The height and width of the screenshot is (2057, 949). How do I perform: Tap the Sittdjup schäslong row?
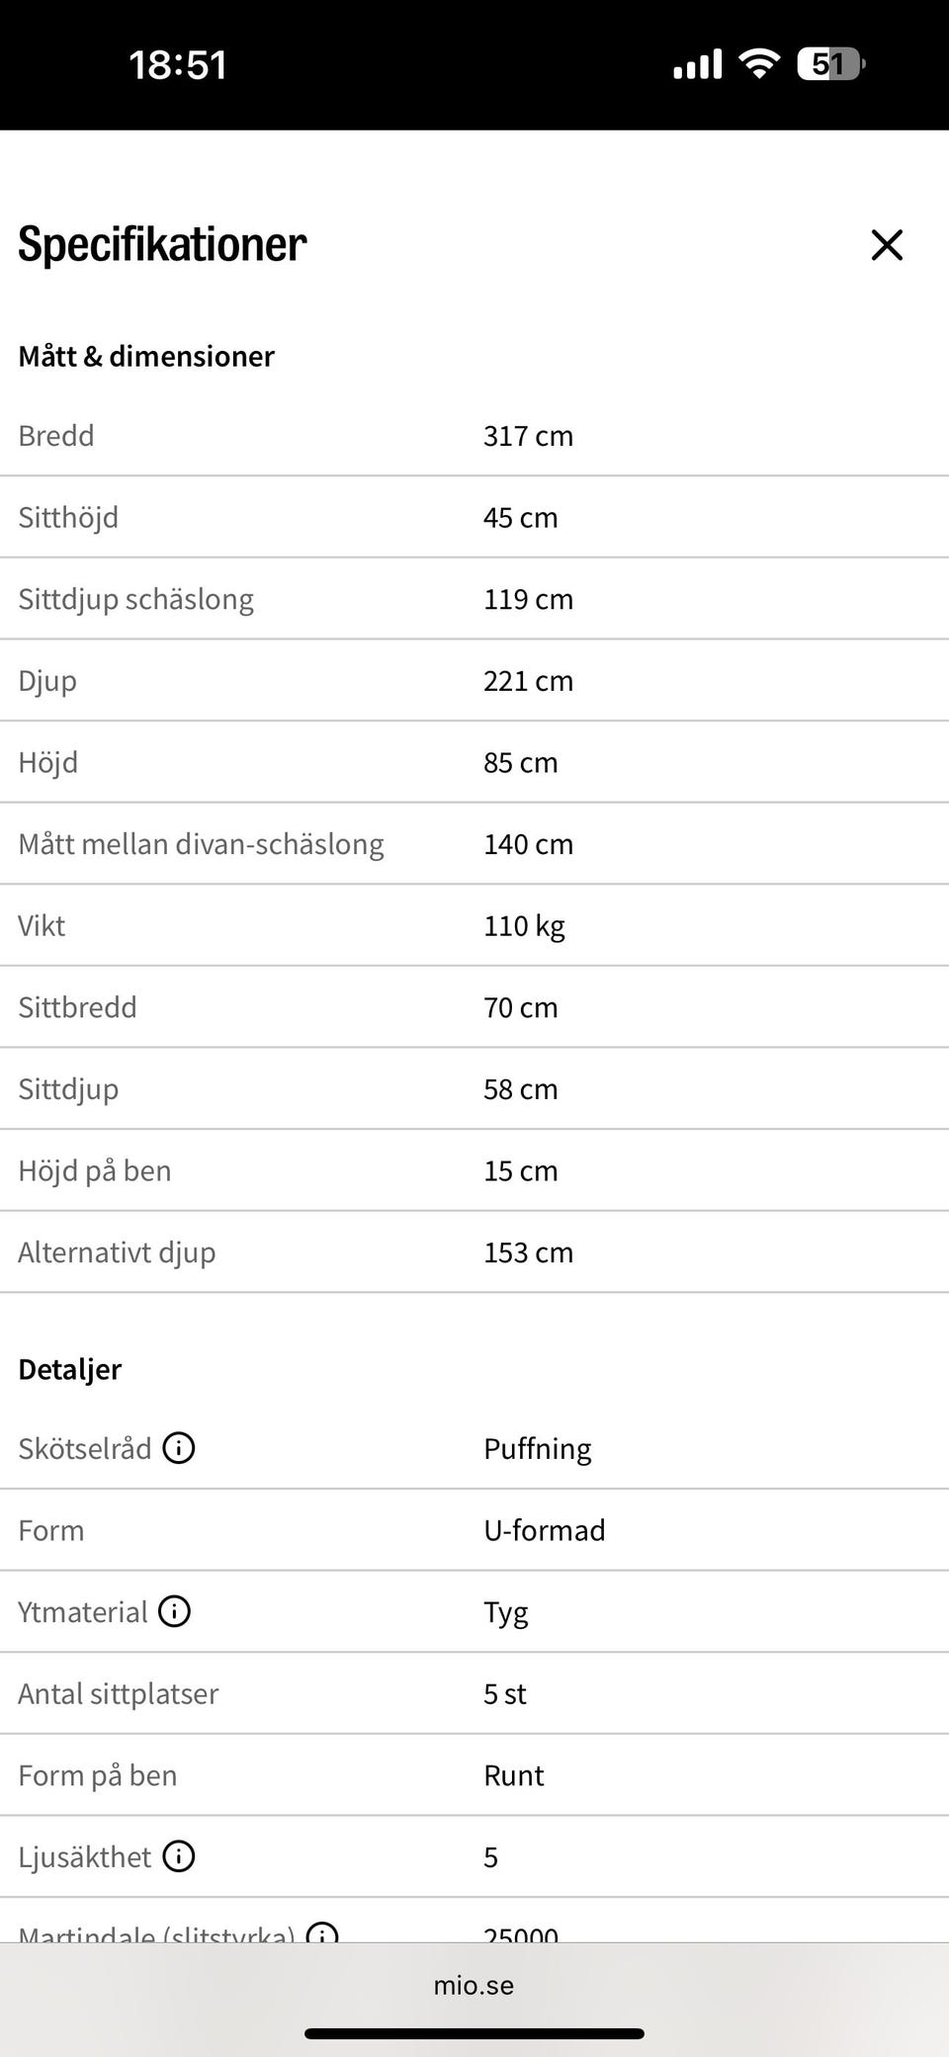[474, 599]
